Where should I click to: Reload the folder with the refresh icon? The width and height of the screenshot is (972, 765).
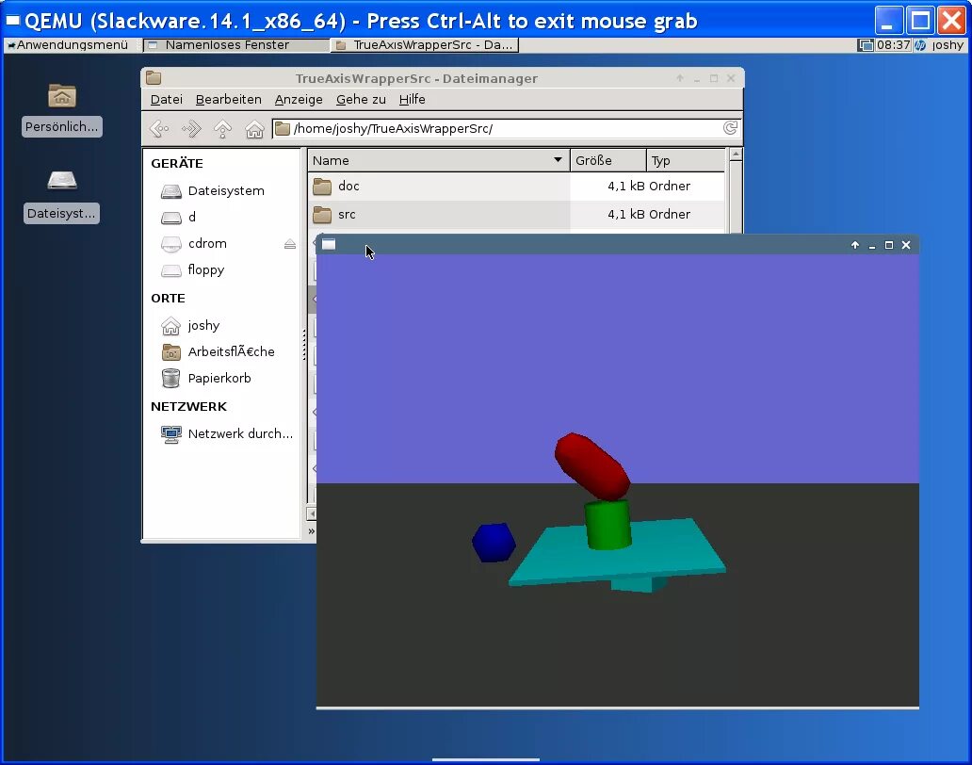(730, 128)
